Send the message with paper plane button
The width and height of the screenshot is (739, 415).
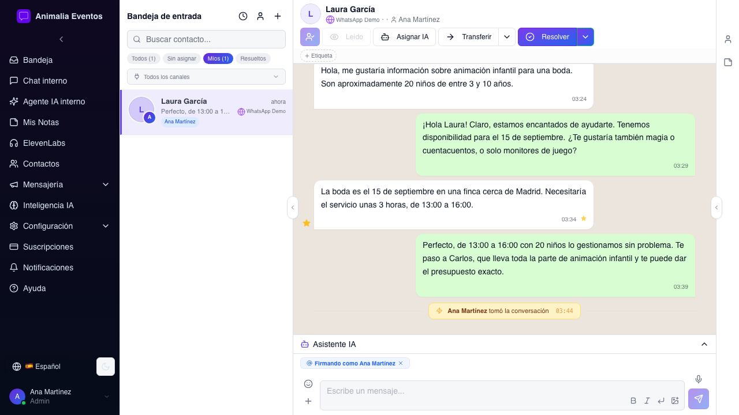(x=699, y=399)
